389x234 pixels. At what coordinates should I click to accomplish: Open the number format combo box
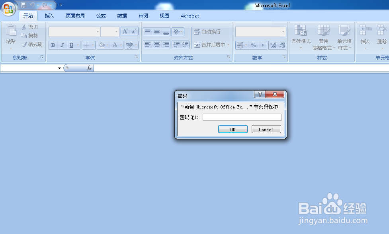click(260, 32)
